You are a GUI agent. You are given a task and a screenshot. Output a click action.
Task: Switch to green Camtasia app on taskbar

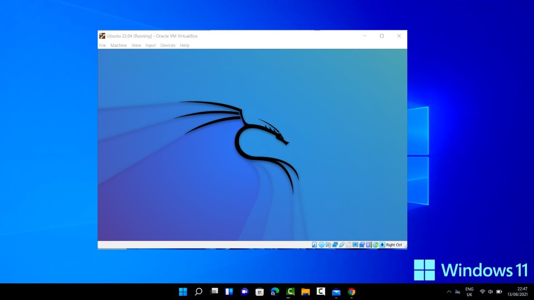pos(290,292)
